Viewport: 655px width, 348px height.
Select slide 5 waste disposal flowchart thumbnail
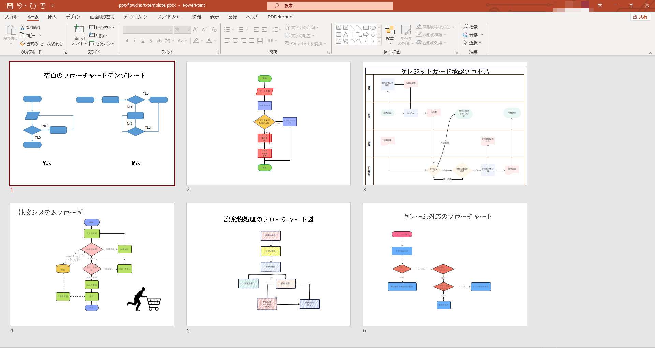268,264
